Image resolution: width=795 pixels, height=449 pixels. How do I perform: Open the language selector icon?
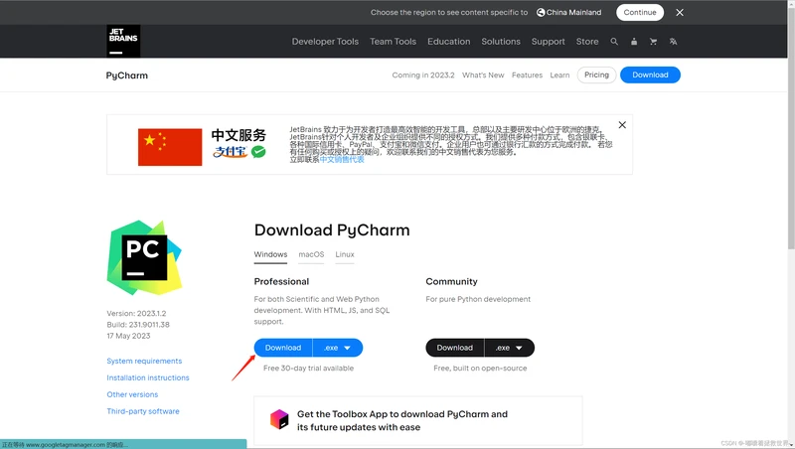(x=673, y=42)
